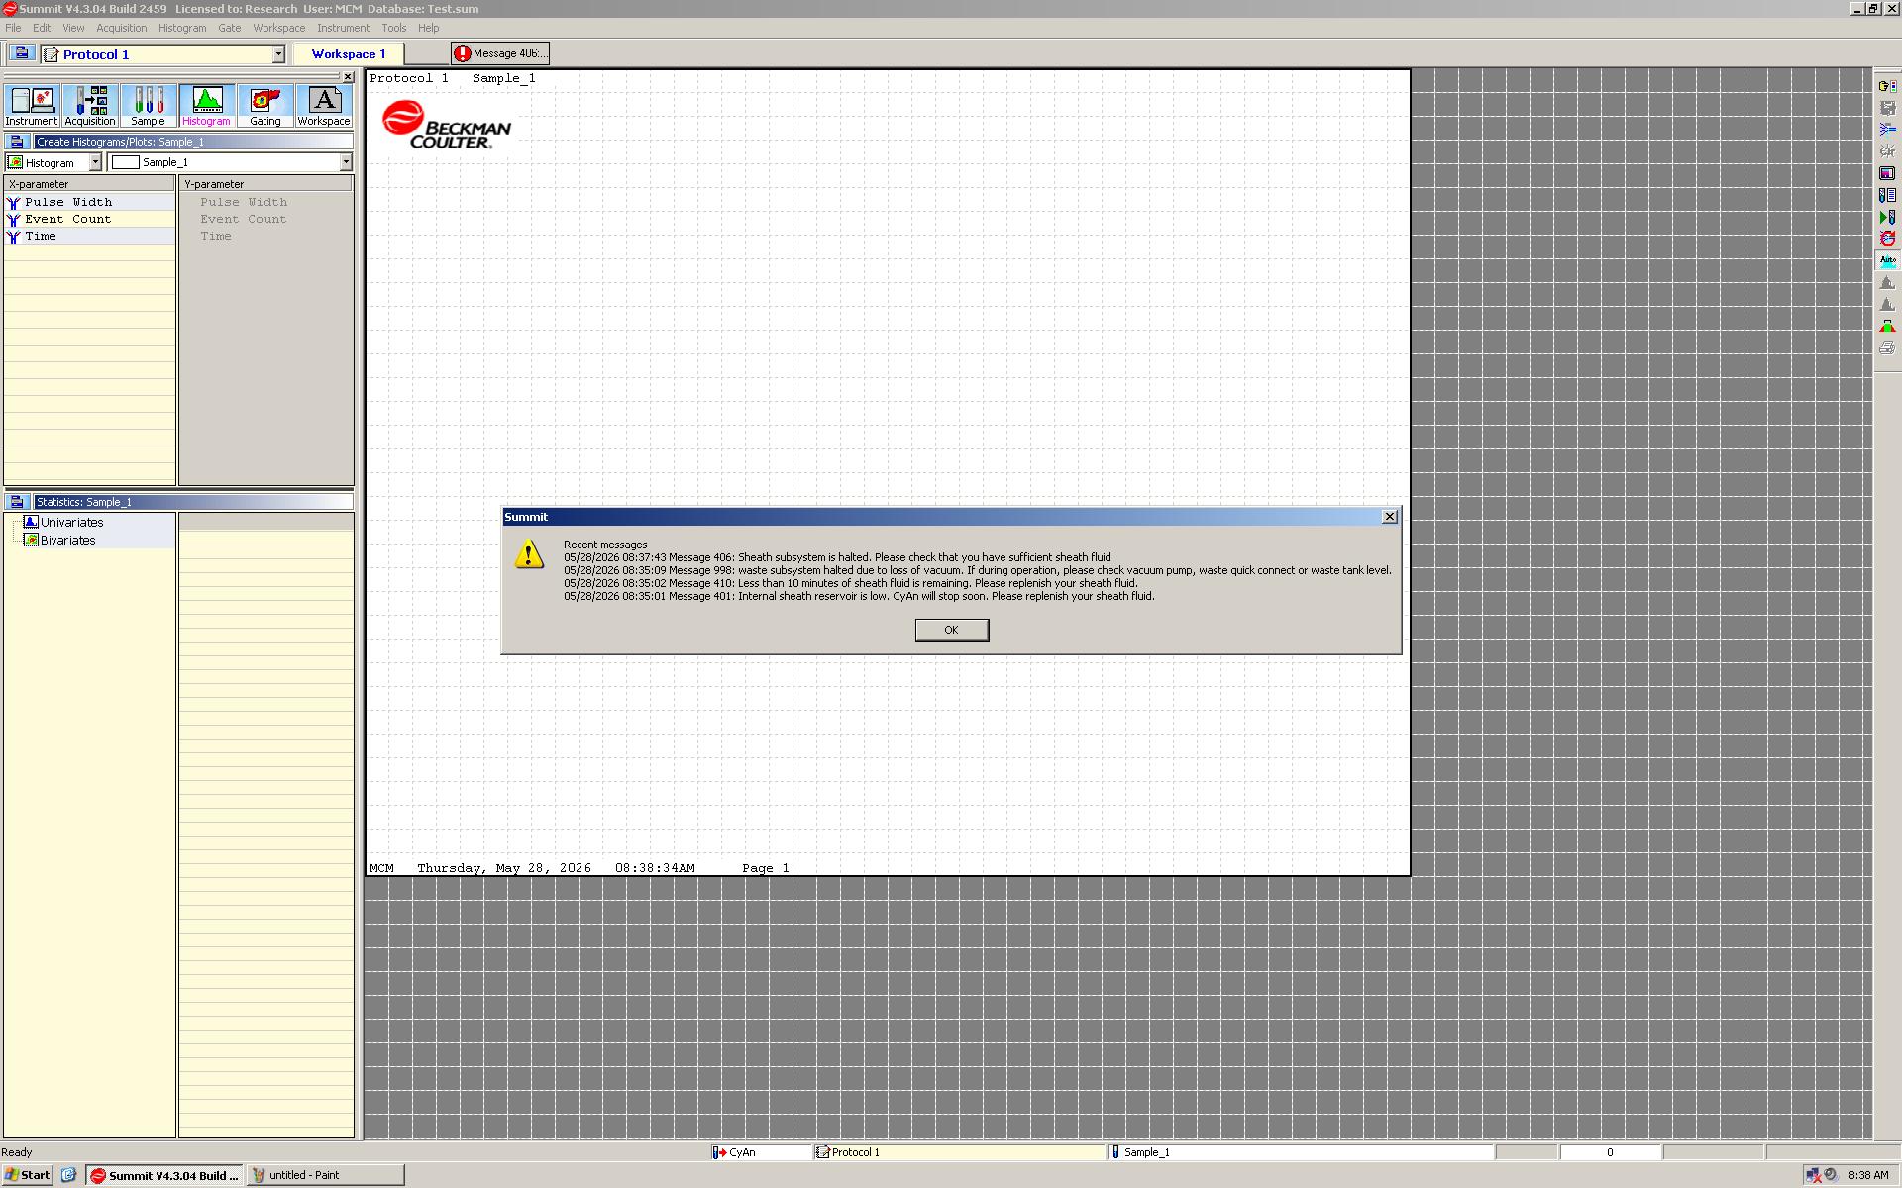Screen dimensions: 1902x1188
Task: Open the Edit menu
Action: [42, 28]
